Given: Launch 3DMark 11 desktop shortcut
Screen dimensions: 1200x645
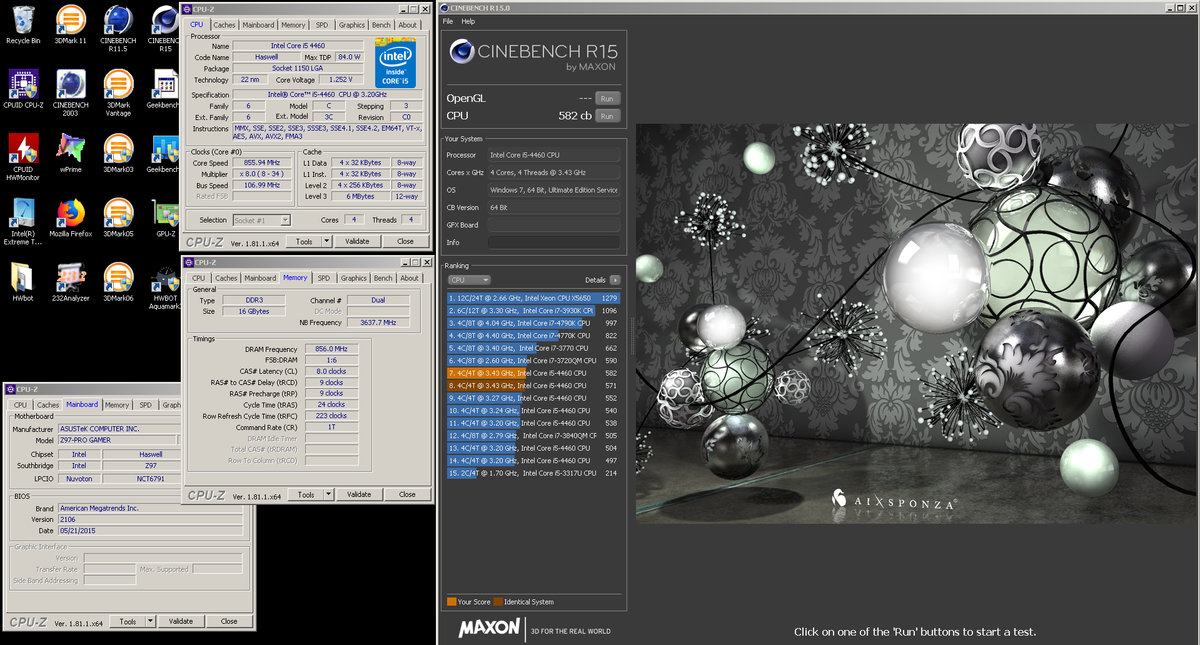Looking at the screenshot, I should tap(71, 25).
